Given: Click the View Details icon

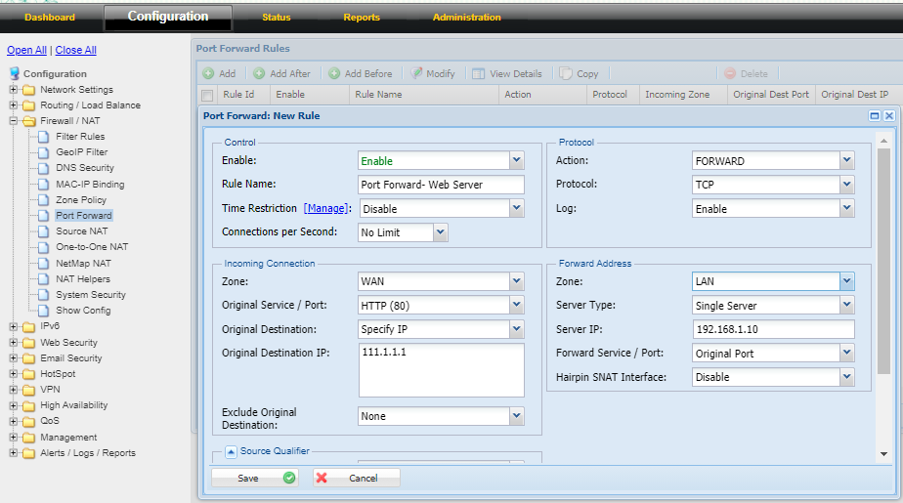Looking at the screenshot, I should click(479, 73).
